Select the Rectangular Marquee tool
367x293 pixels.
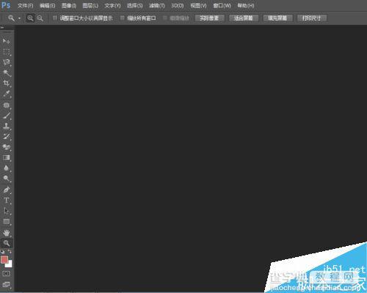7,52
